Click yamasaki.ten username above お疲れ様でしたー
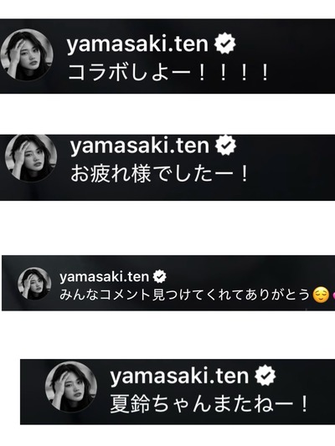 click(140, 146)
